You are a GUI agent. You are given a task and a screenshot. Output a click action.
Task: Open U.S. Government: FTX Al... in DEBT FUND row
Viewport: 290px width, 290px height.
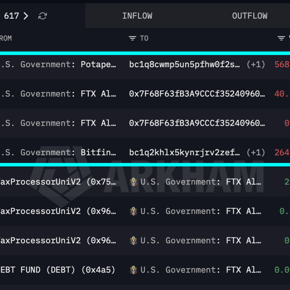[x=201, y=270]
